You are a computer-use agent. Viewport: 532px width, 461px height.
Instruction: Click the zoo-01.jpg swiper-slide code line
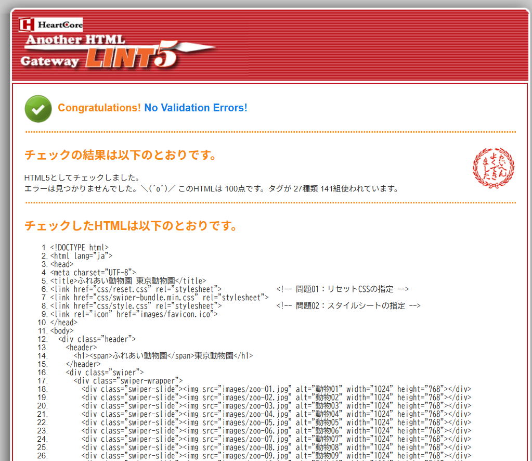click(276, 389)
